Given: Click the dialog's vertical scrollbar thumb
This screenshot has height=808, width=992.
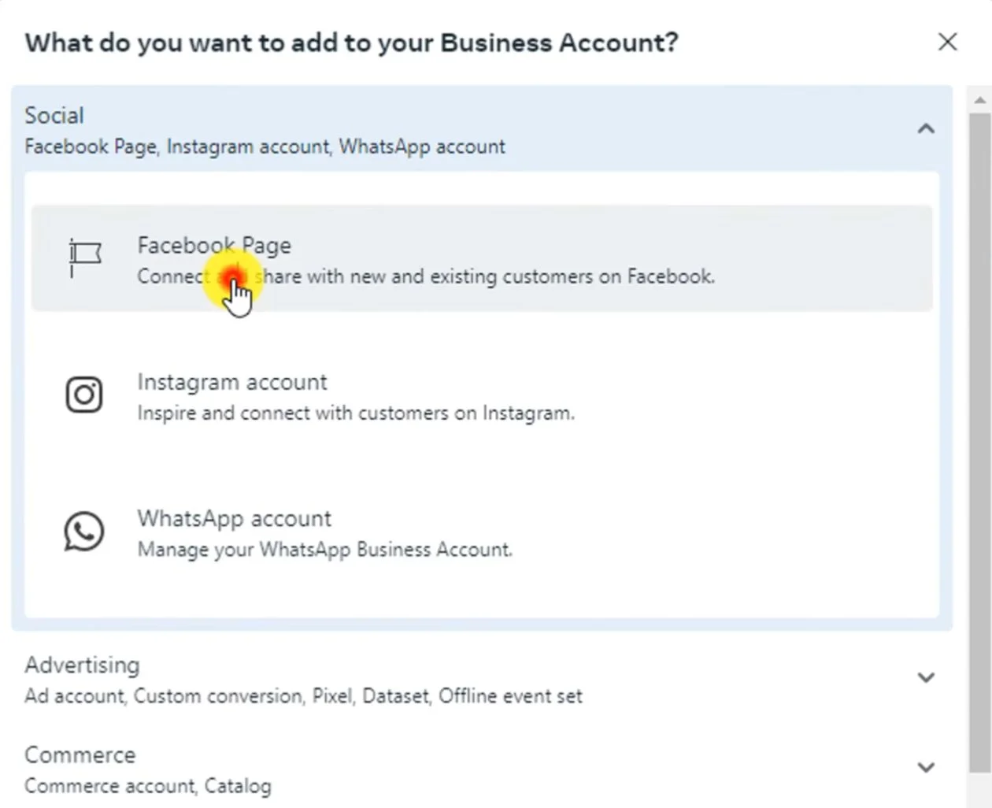Looking at the screenshot, I should click(979, 441).
